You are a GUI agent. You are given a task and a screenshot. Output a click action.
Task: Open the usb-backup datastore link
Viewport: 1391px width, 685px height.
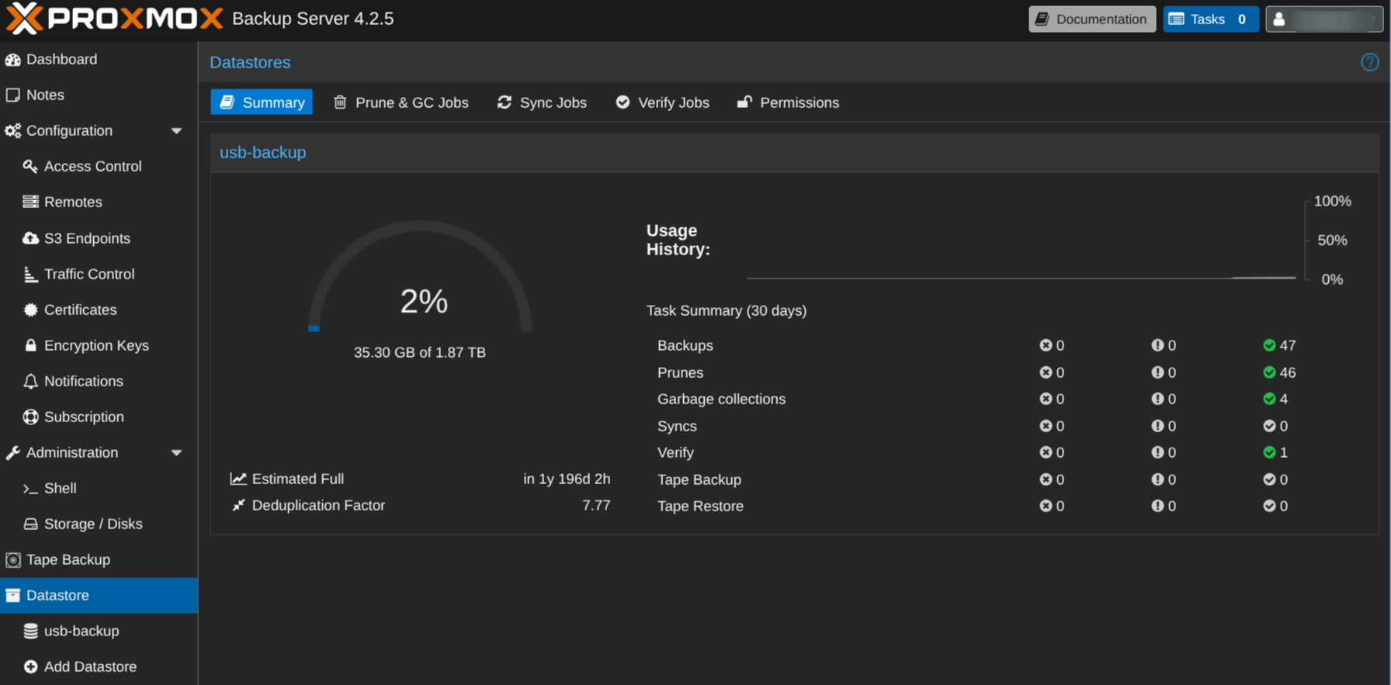(263, 152)
